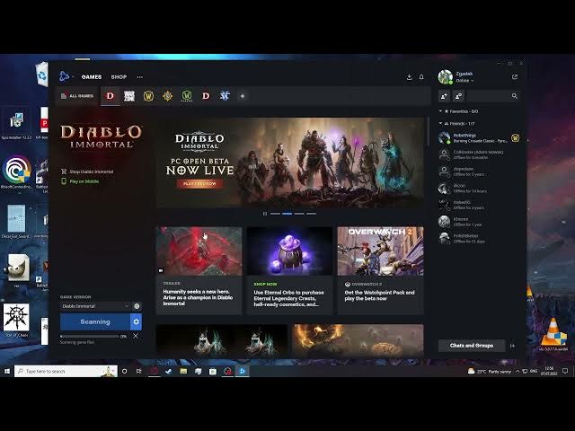
Task: Open Battle.net taskbar icon
Action: (x=242, y=371)
